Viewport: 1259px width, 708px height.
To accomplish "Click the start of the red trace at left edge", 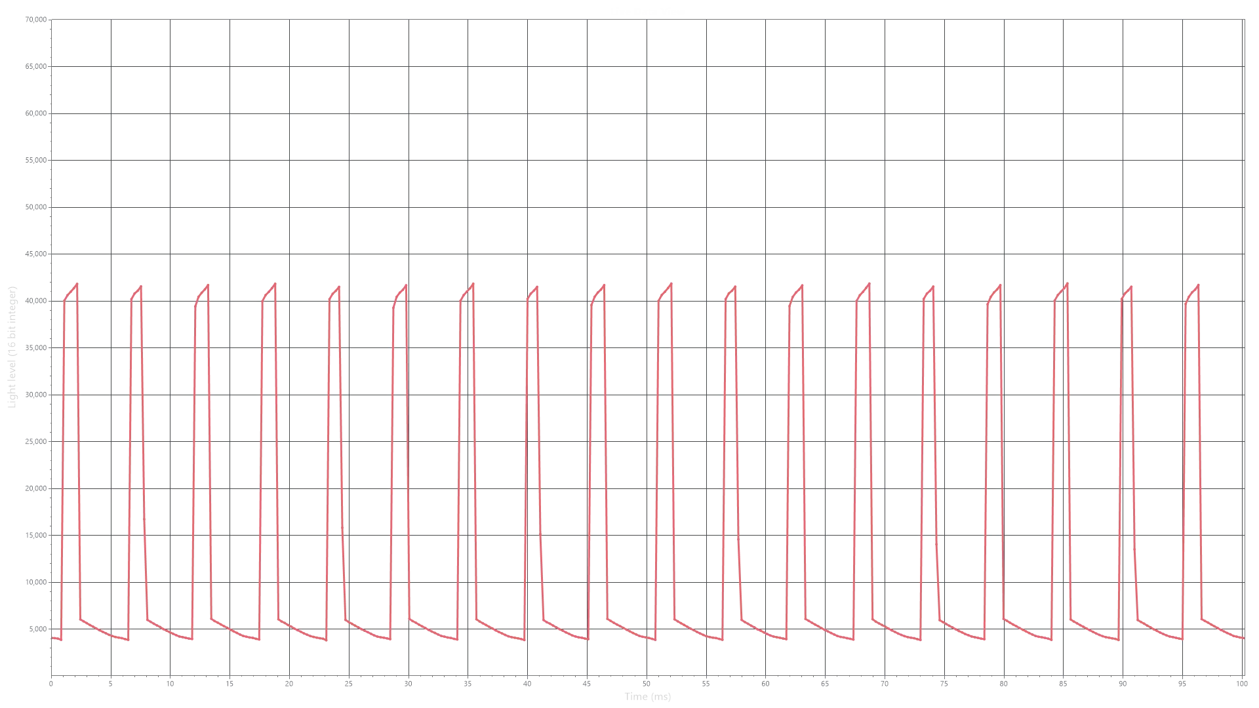I will (54, 638).
